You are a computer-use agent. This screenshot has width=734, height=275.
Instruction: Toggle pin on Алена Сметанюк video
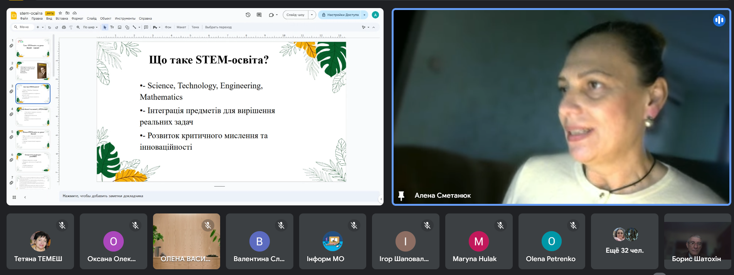coord(401,196)
